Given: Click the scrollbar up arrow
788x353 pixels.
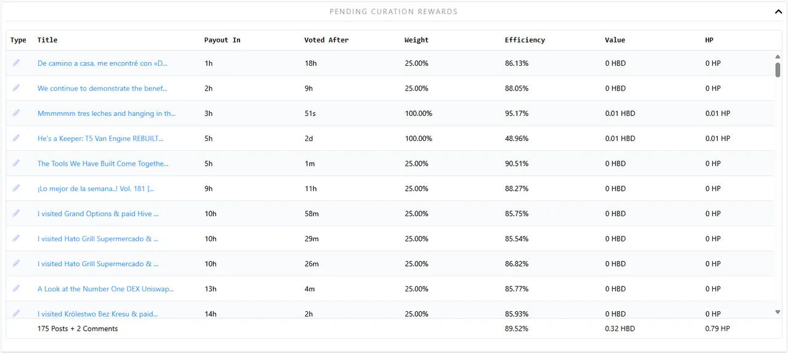Looking at the screenshot, I should click(778, 57).
